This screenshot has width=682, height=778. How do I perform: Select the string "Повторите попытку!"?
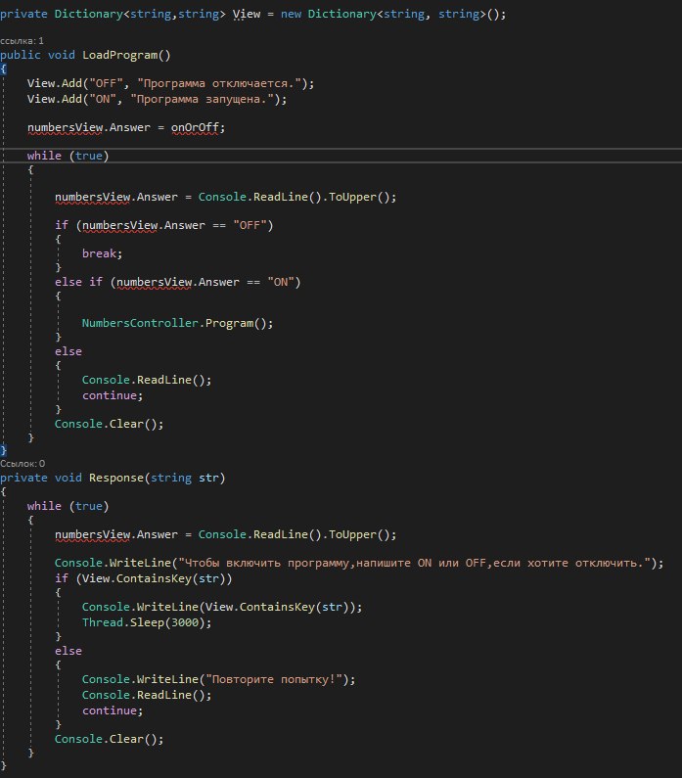click(x=274, y=679)
